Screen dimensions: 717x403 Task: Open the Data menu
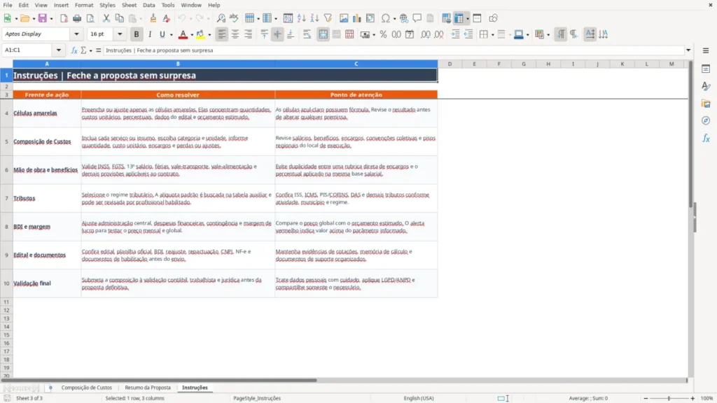(x=148, y=5)
